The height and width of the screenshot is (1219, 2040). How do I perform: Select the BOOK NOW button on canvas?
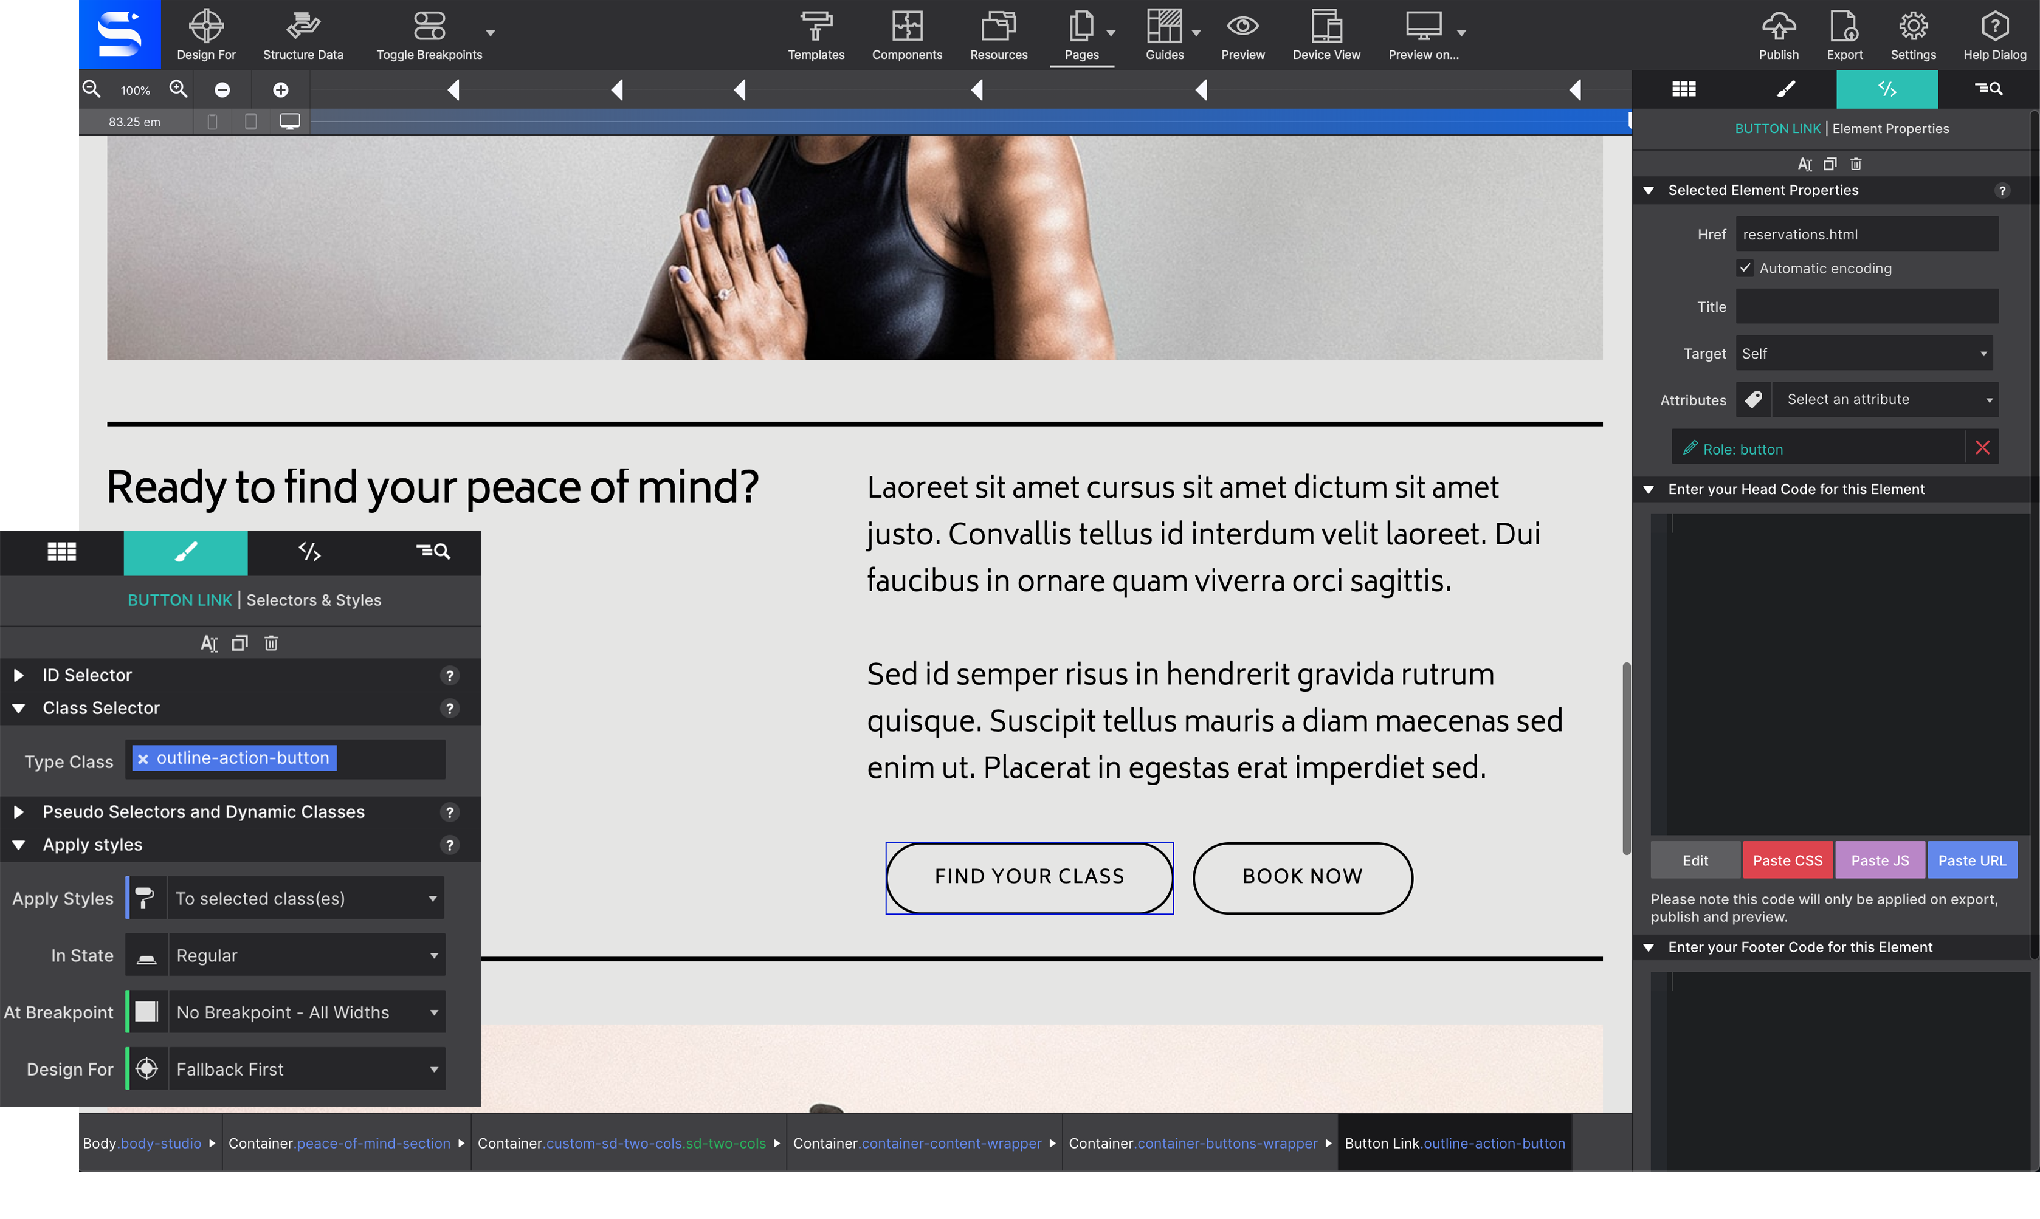(1302, 877)
